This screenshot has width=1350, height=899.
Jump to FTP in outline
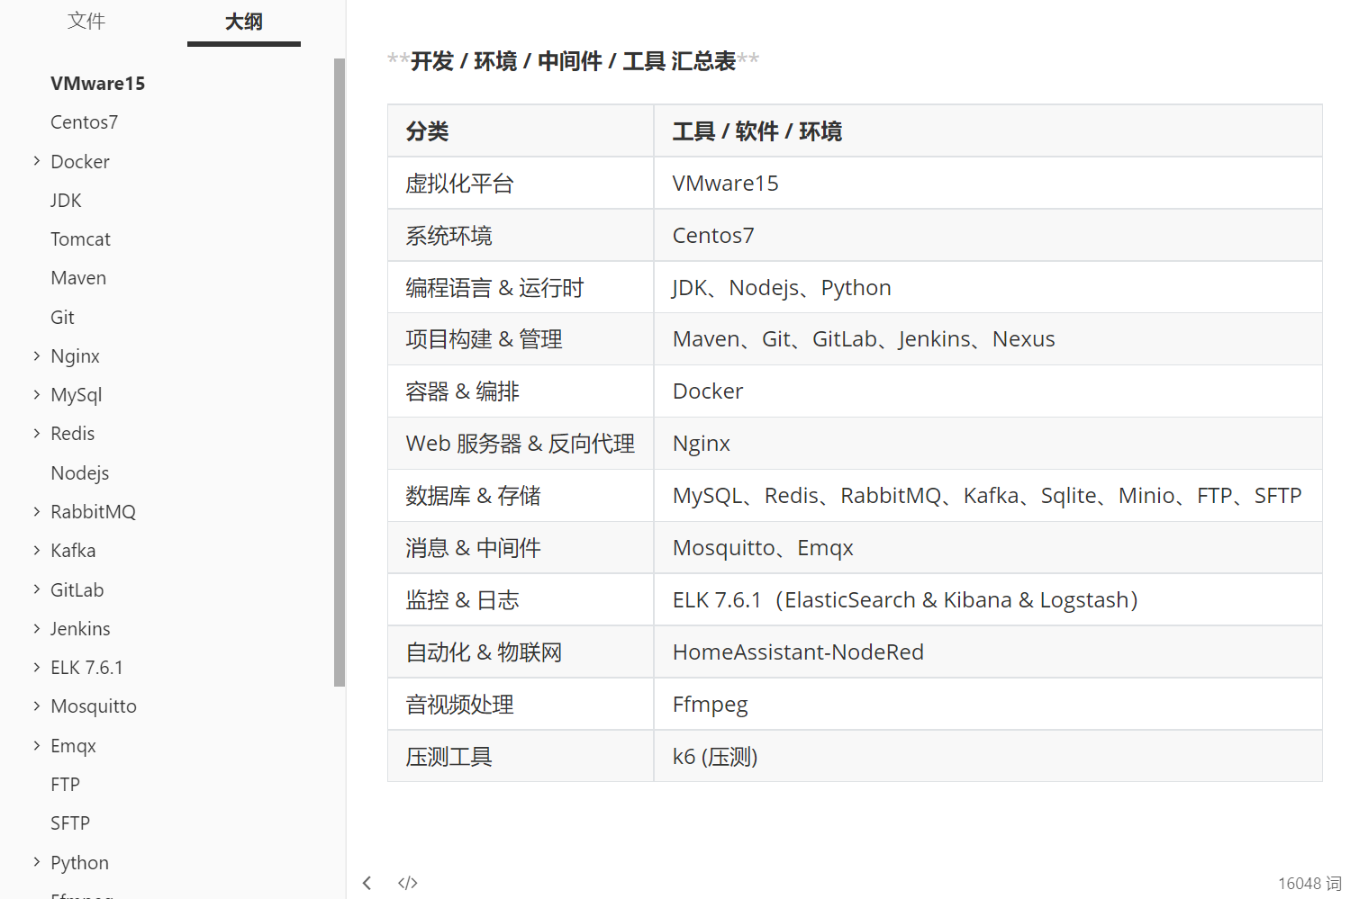[65, 784]
